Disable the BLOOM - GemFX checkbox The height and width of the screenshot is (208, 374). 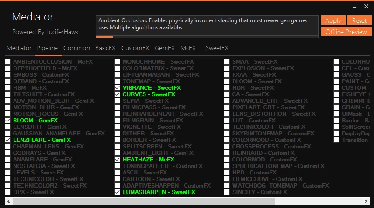(x=8, y=121)
